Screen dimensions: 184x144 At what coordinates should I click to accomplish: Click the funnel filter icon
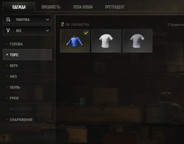pyautogui.click(x=8, y=31)
